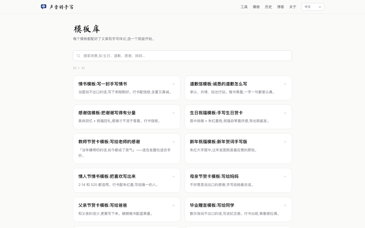Select 感谢信模板:把谢谢写得有分量 title
The height and width of the screenshot is (228, 365).
(x=107, y=113)
